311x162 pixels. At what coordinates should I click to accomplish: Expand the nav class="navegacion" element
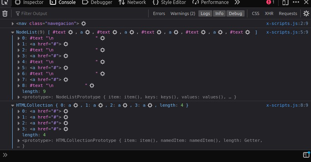point(13,24)
